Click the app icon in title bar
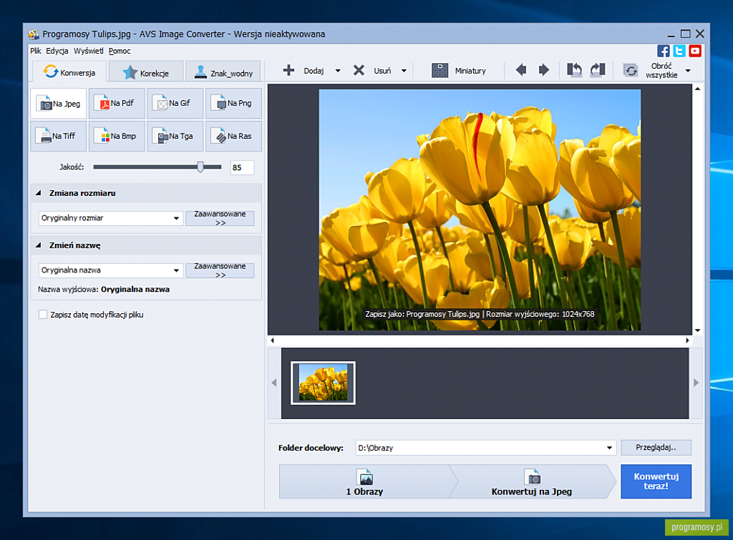 (34, 34)
